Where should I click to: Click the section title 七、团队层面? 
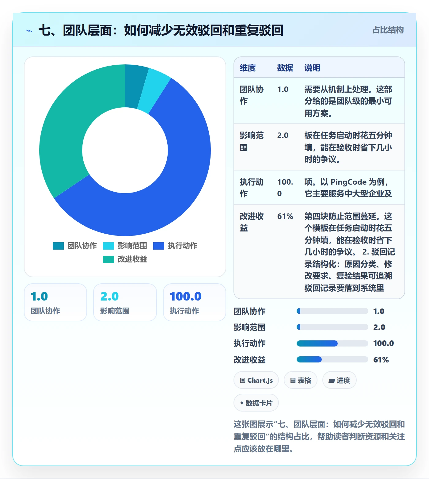pyautogui.click(x=161, y=30)
